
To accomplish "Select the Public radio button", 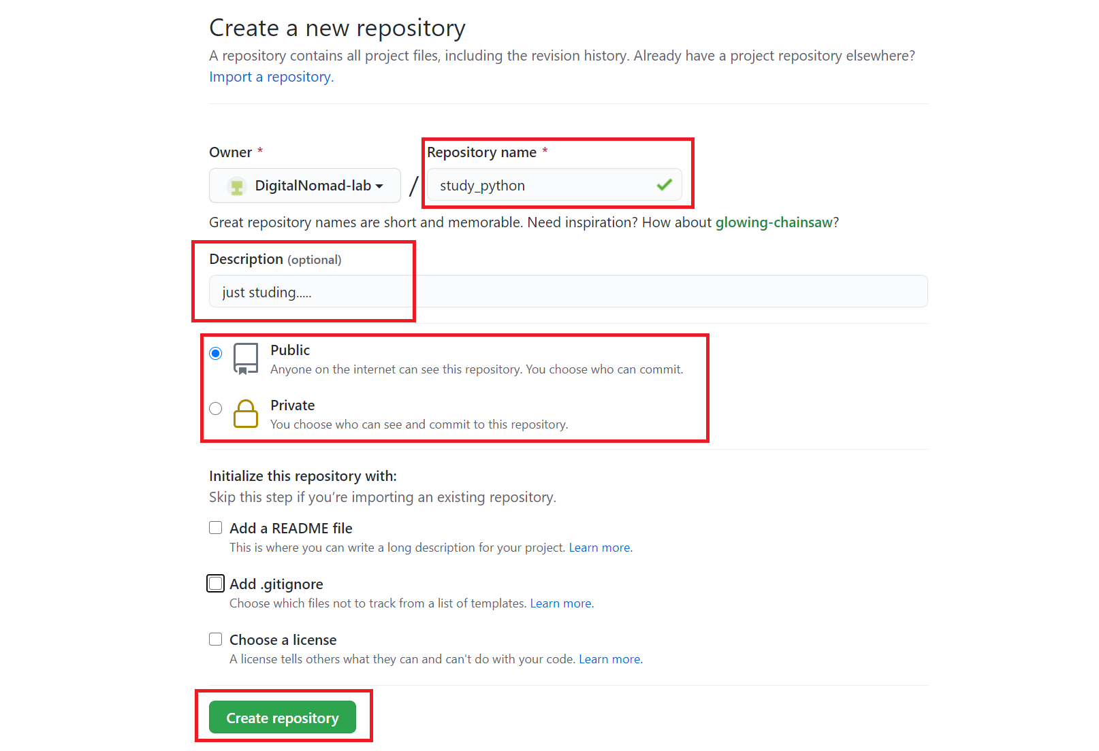I will 216,353.
